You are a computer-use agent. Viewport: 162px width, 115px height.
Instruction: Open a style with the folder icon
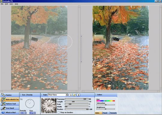74,95
